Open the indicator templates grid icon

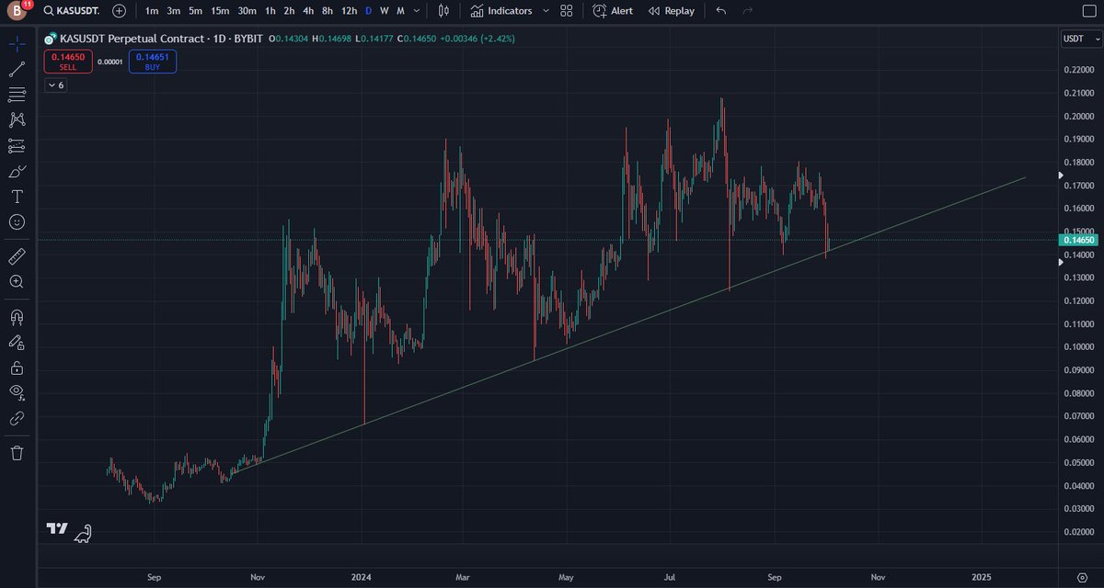click(567, 11)
